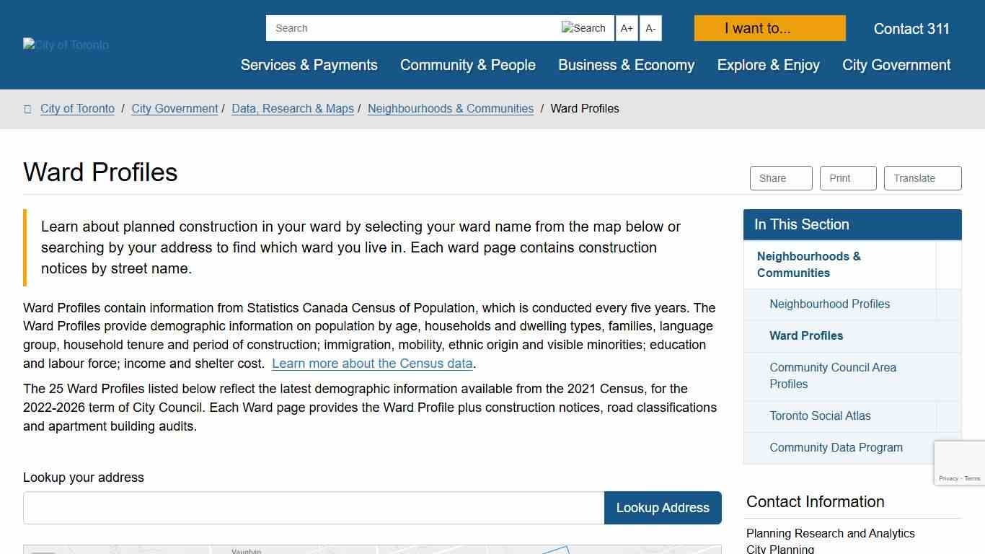Click the City of Toronto logo
Screen dimensions: 985x554
pyautogui.click(x=66, y=45)
